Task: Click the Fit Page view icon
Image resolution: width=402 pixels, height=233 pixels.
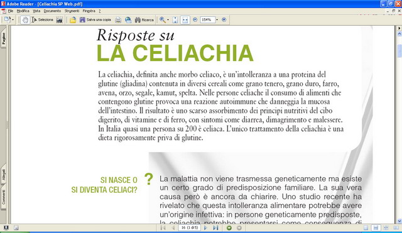Action: (x=175, y=20)
